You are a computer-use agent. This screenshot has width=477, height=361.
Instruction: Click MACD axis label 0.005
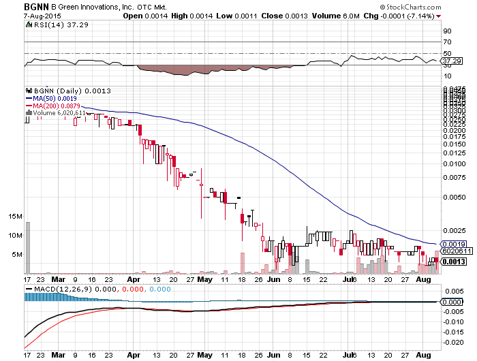(x=455, y=292)
